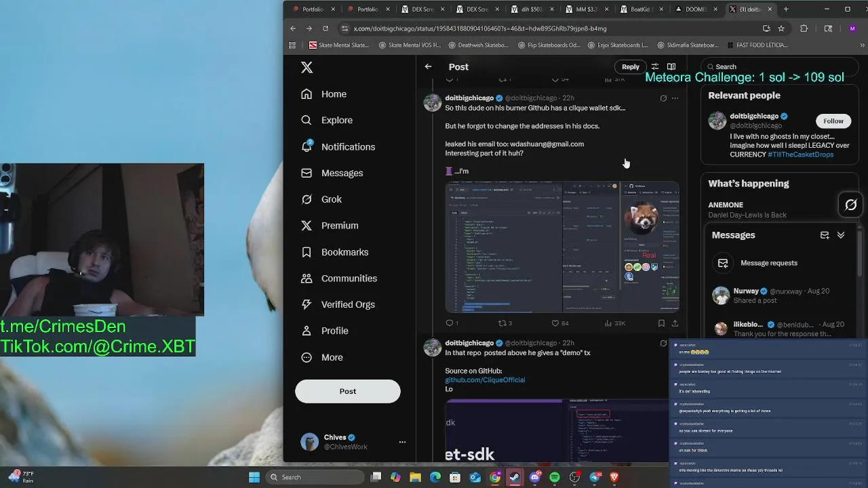The image size is (868, 488).
Task: Click the Reply button in Post header
Action: [631, 66]
